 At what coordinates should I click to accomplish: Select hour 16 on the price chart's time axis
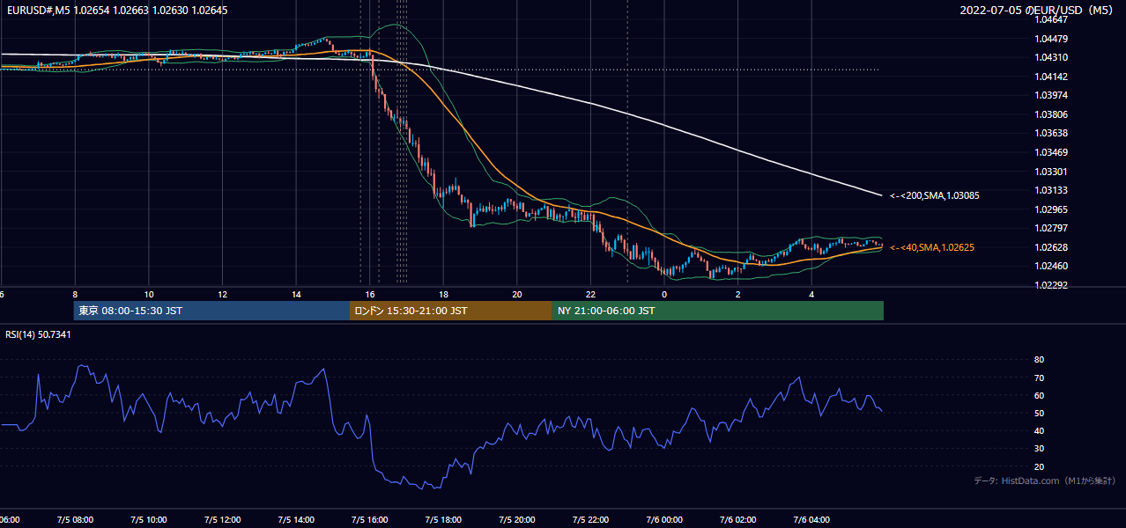pyautogui.click(x=370, y=294)
